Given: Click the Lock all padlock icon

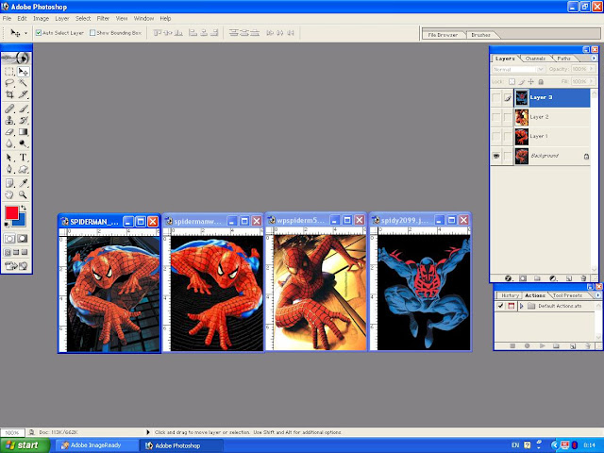Looking at the screenshot, I should coord(541,82).
